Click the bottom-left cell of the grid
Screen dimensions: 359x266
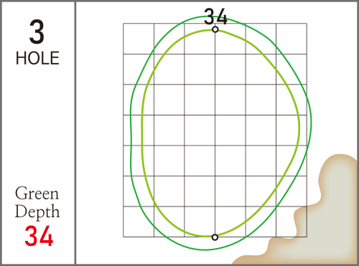[139, 222]
